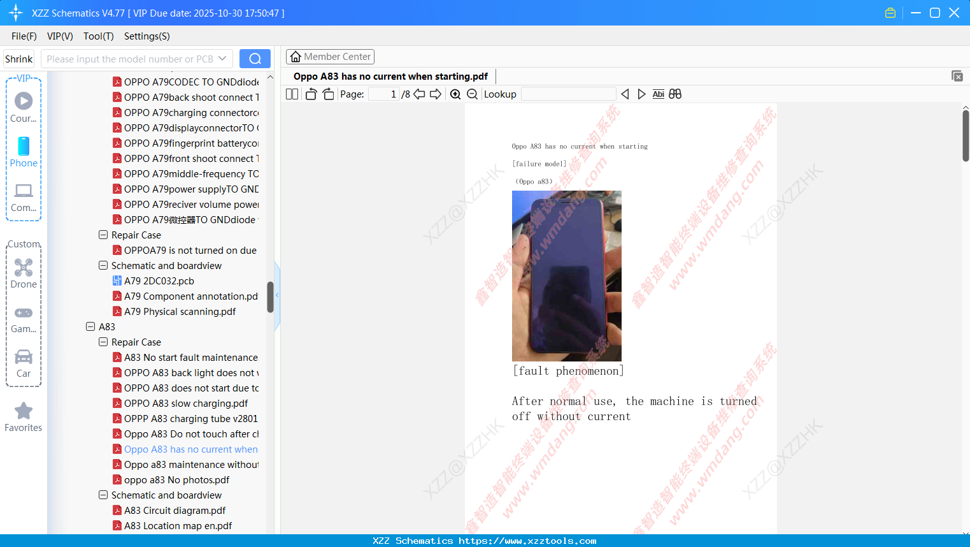This screenshot has height=547, width=970.
Task: Open Oppo A83 Do not touch case
Action: click(185, 434)
